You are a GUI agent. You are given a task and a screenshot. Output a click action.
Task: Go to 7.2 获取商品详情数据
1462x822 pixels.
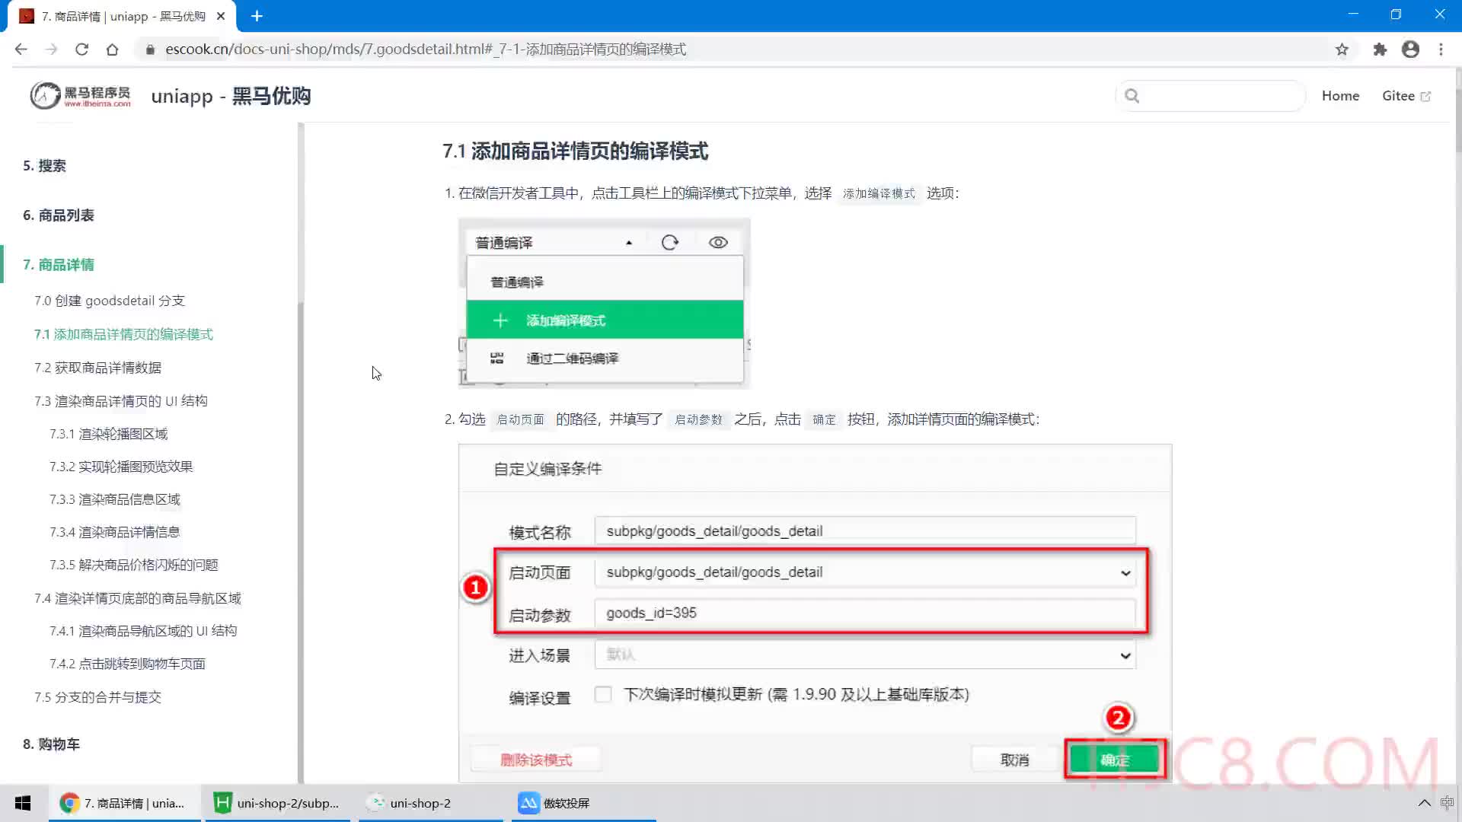tap(97, 368)
